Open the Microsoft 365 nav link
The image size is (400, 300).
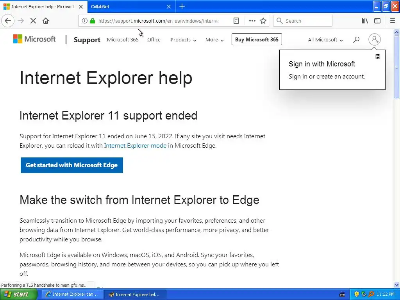click(x=123, y=40)
